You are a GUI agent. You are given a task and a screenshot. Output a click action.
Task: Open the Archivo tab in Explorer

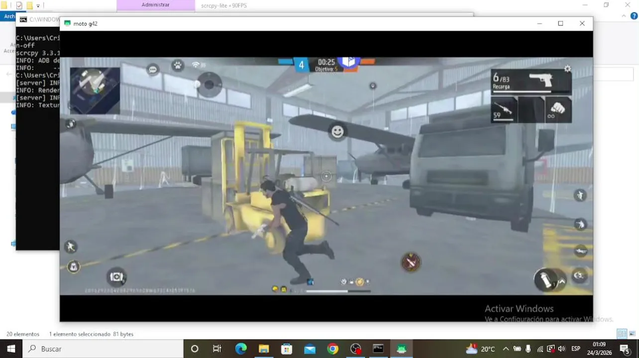click(9, 16)
